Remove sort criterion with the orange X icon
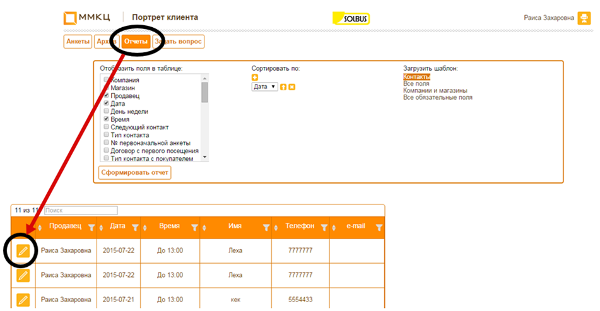The height and width of the screenshot is (311, 600). point(292,87)
